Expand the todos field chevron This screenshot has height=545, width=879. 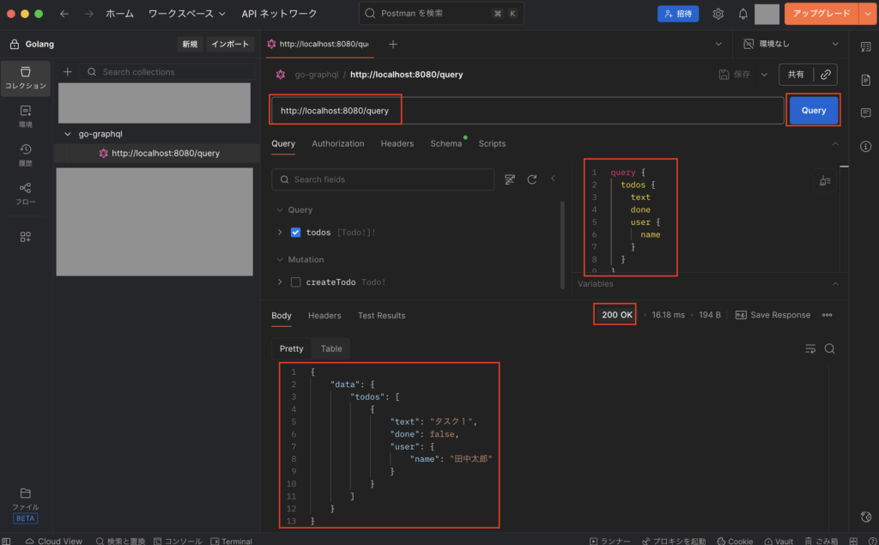(x=280, y=233)
